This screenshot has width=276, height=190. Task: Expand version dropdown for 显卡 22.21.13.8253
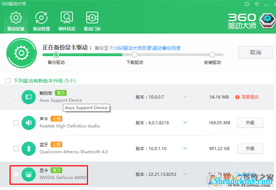[x=185, y=174]
